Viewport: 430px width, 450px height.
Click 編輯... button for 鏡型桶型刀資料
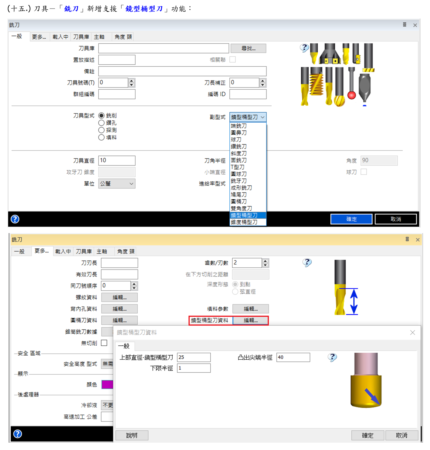click(251, 320)
